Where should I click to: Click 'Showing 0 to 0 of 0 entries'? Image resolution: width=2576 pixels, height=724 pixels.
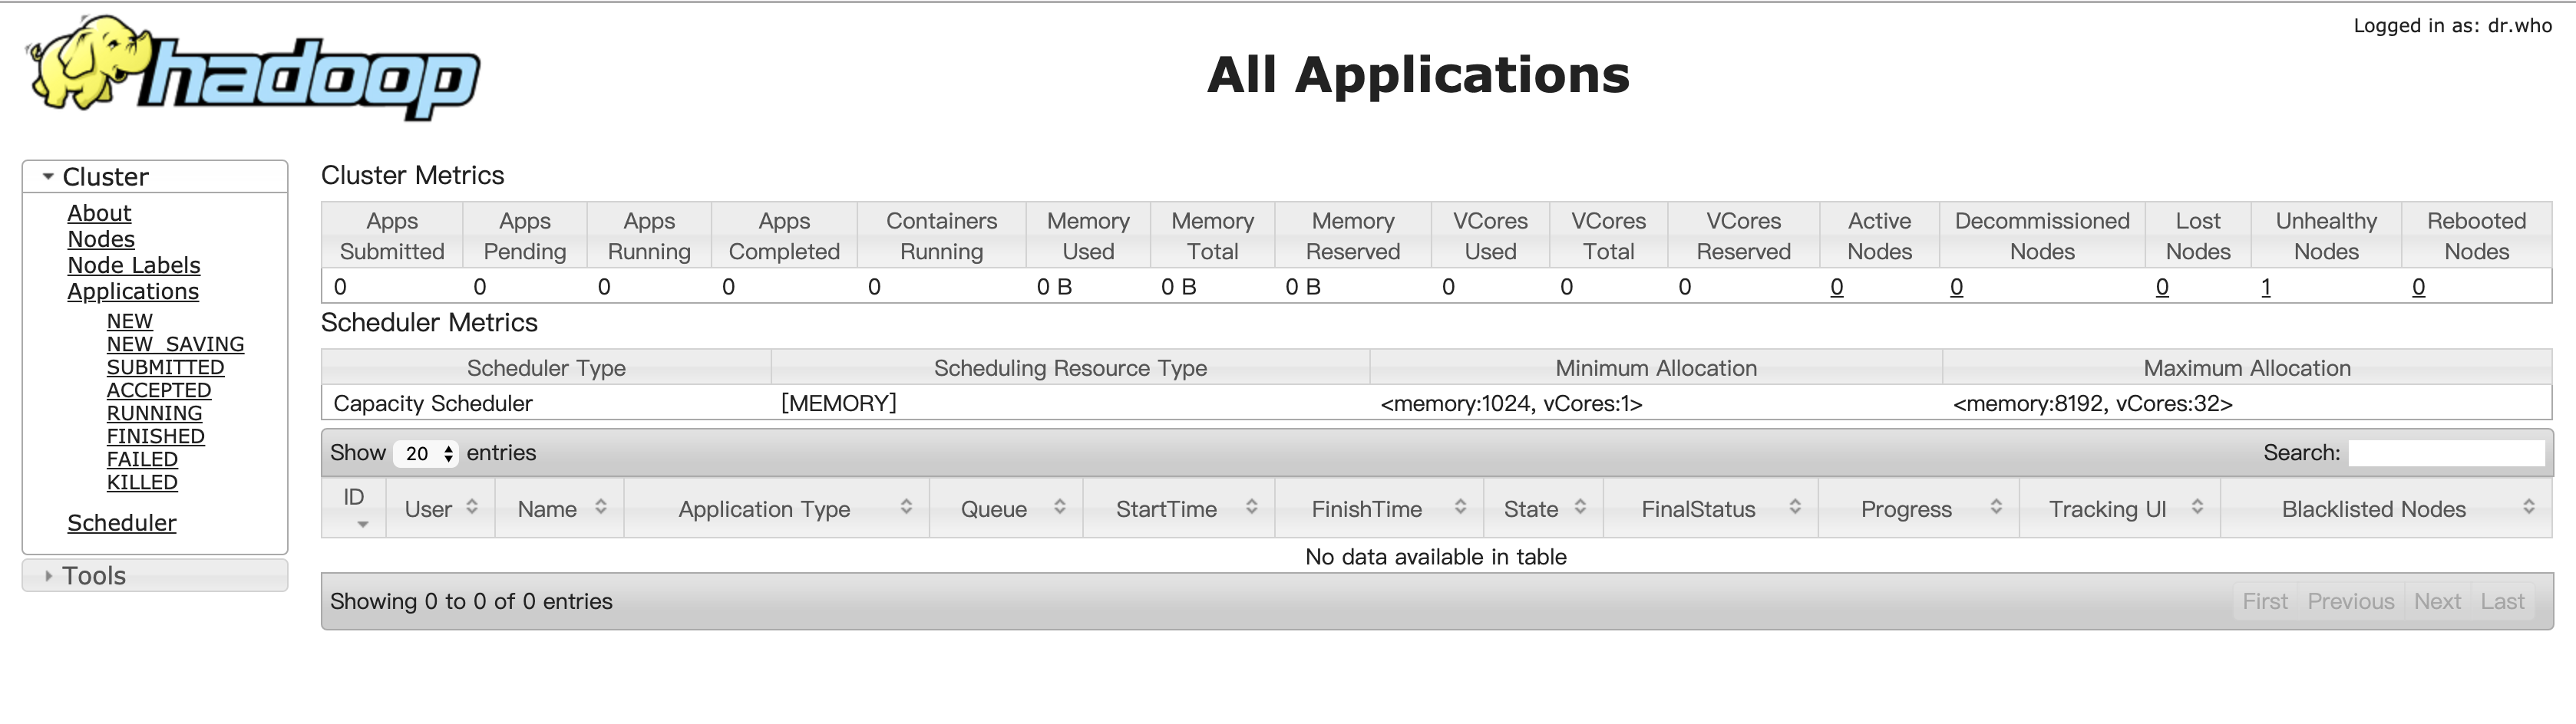(471, 601)
